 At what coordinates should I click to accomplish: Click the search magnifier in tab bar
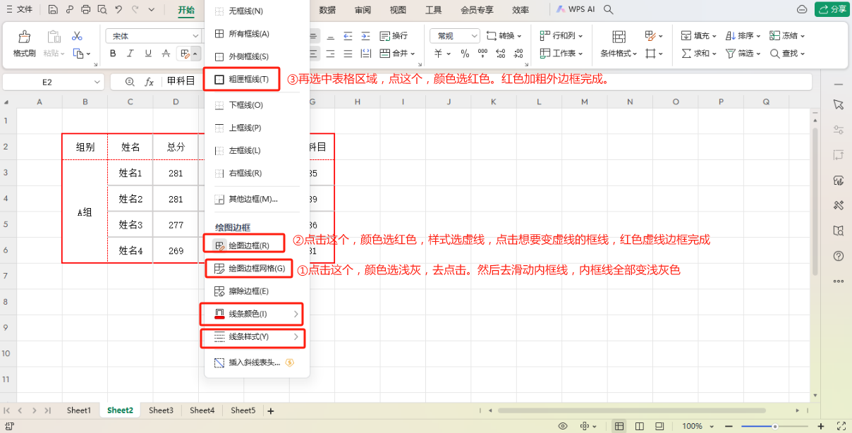tap(609, 10)
